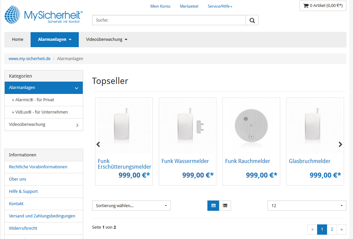Screen dimensions: 353x239
Task: Open the Service/Hilfe menu
Action: [x=220, y=6]
